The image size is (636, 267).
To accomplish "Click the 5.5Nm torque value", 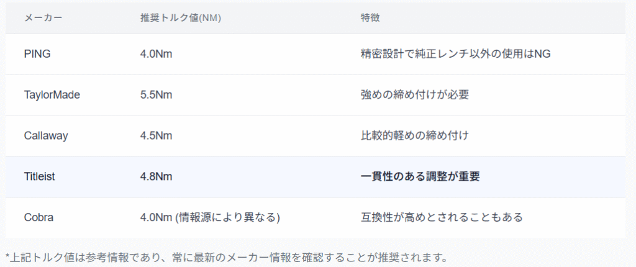I will tap(157, 95).
